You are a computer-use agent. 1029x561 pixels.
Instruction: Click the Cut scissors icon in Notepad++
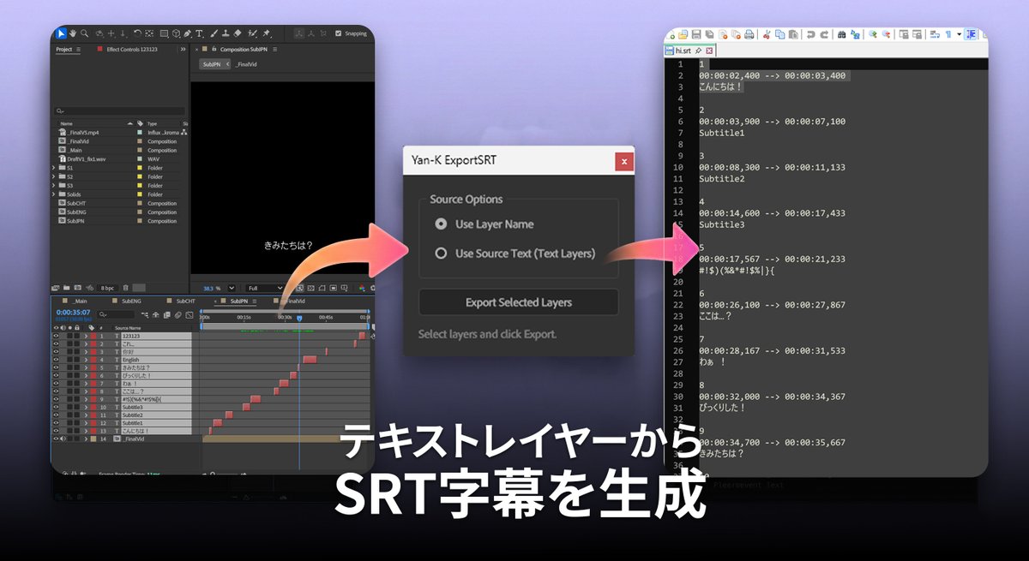point(767,34)
